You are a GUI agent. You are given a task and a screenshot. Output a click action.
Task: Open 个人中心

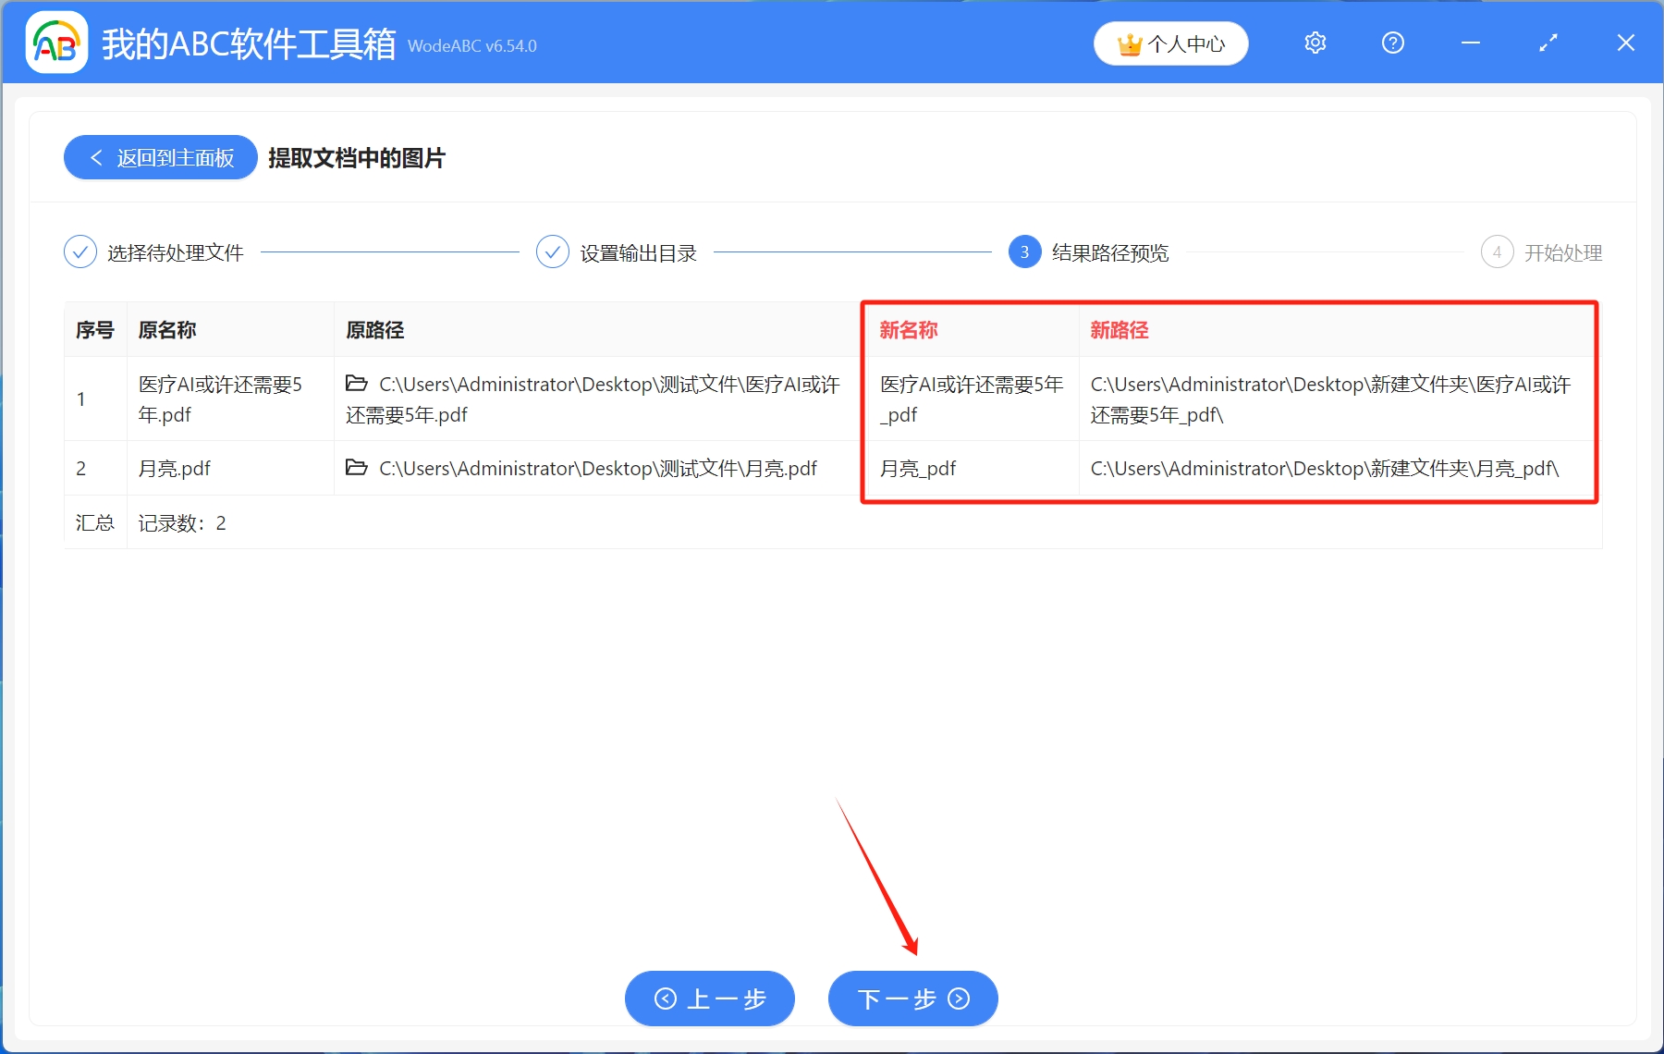(x=1170, y=43)
